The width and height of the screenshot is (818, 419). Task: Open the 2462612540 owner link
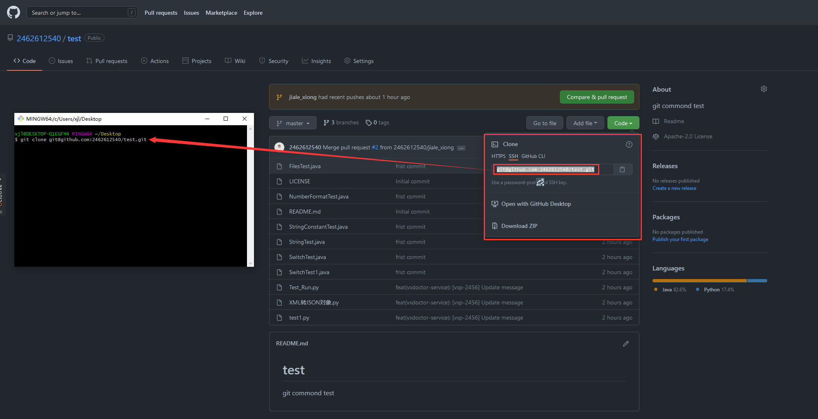coord(39,38)
